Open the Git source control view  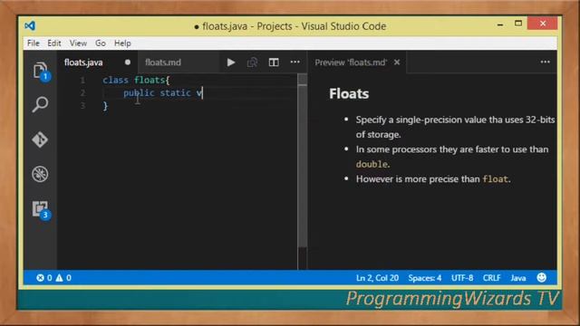point(40,139)
